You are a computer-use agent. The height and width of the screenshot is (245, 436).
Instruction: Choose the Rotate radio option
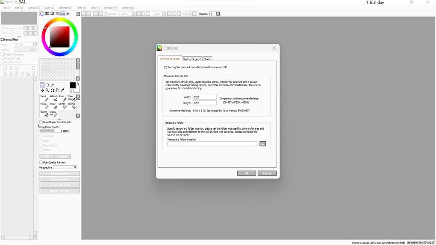coord(41,150)
